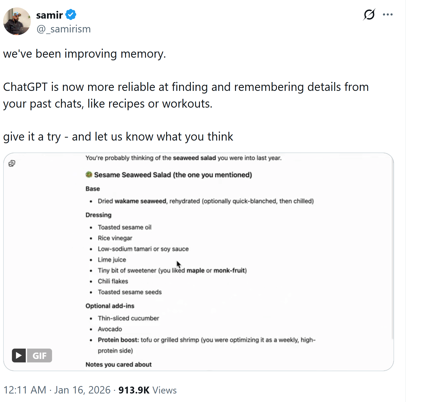Open the @_samirism handle link
The height and width of the screenshot is (402, 423).
pyautogui.click(x=63, y=29)
